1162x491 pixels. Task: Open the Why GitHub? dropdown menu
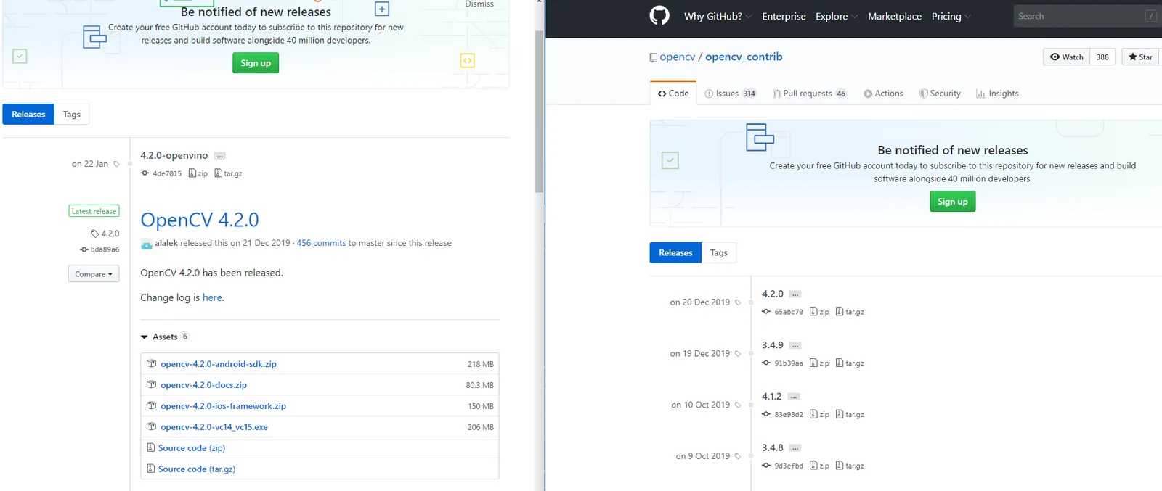coord(718,16)
